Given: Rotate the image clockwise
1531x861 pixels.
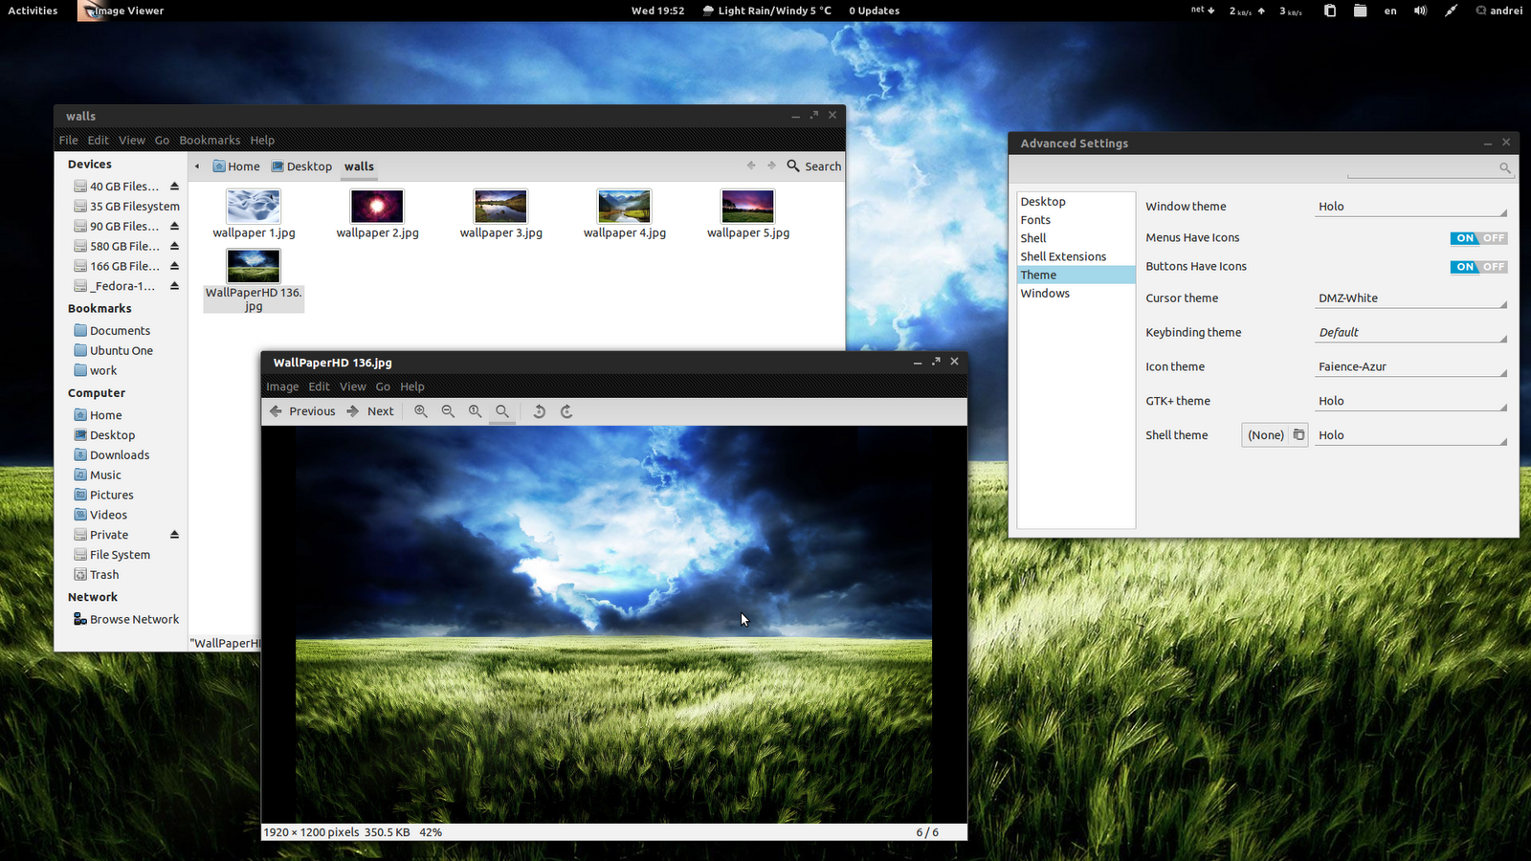Looking at the screenshot, I should (x=566, y=411).
